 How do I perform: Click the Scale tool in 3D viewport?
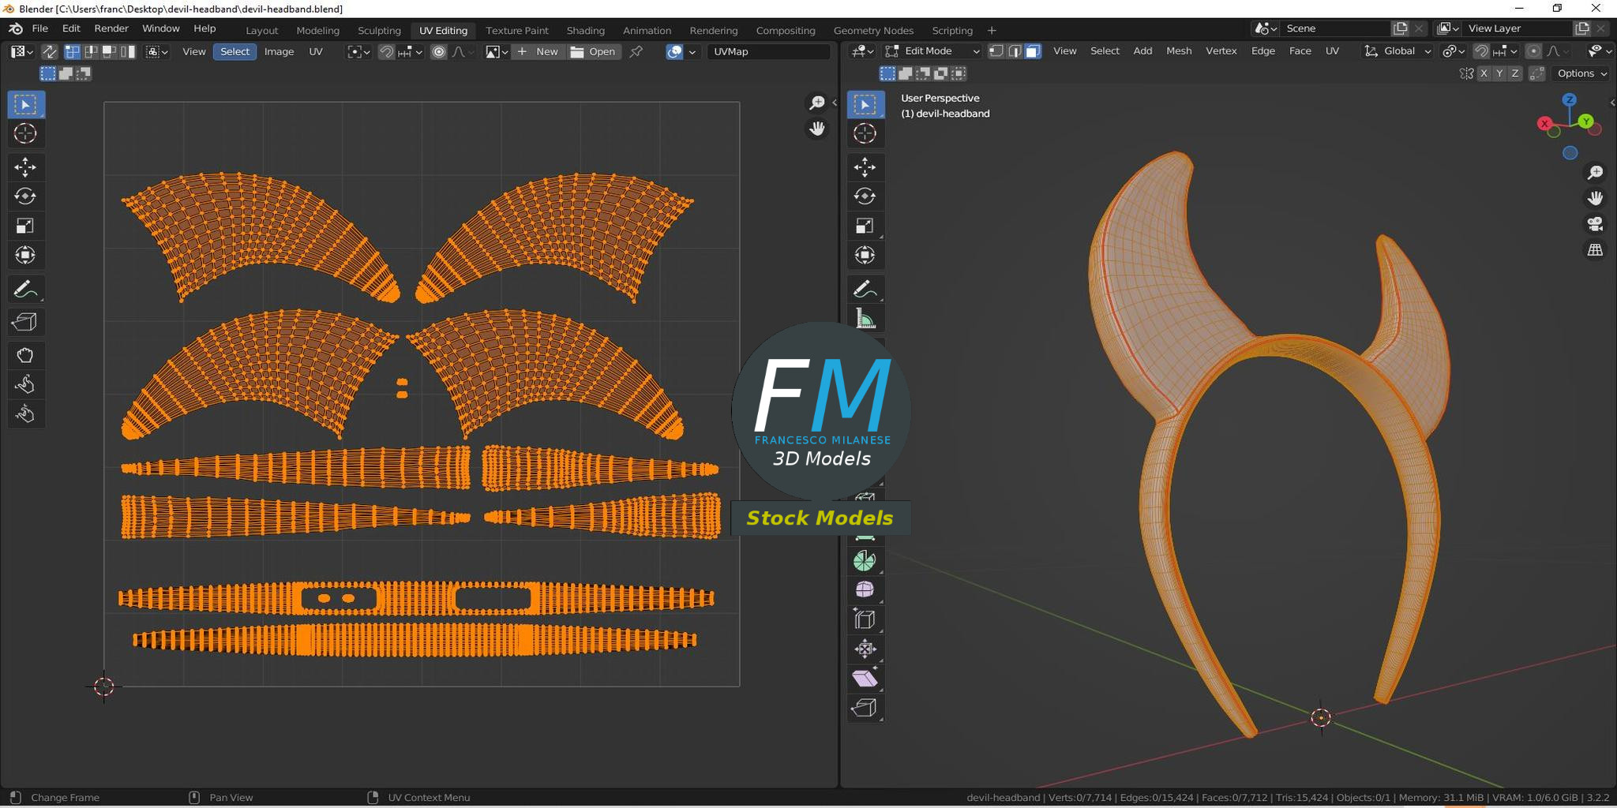click(865, 226)
